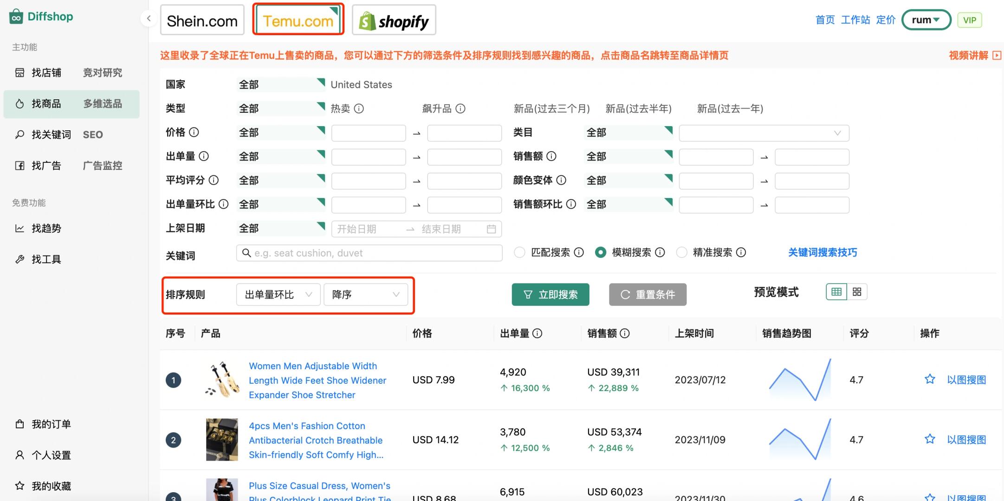Click the 我的收藏 star icon
Image resolution: width=1004 pixels, height=501 pixels.
19,486
